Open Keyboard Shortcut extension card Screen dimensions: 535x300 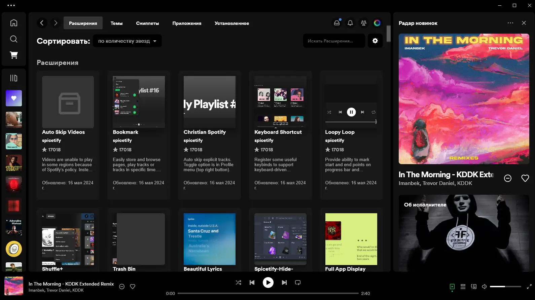tap(280, 135)
